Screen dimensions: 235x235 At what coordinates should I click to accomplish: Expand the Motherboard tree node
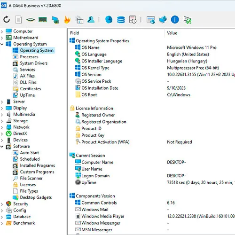click(2, 38)
